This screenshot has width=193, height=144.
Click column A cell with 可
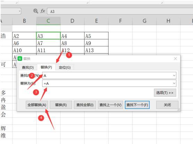coord(6,64)
